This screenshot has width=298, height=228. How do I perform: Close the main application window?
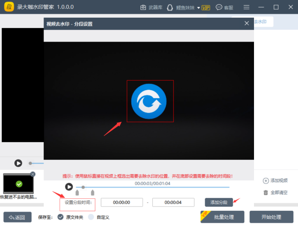tap(291, 7)
